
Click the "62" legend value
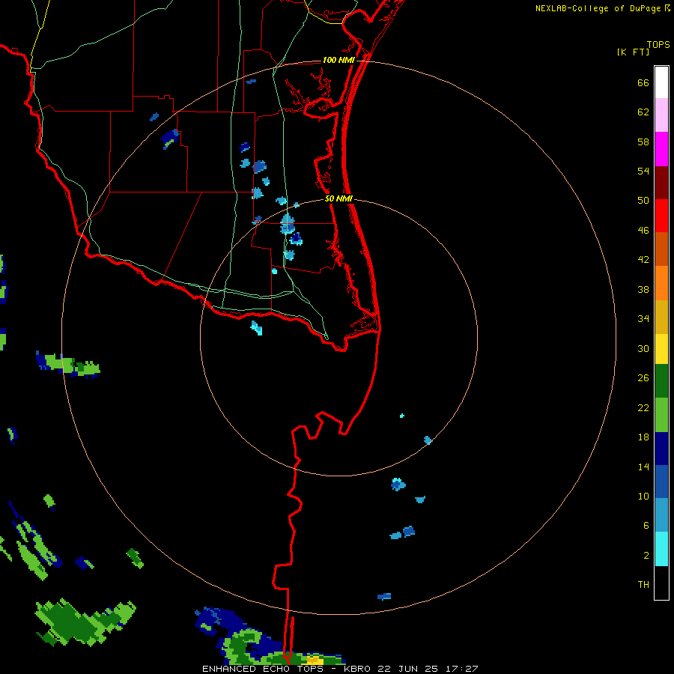pos(643,112)
